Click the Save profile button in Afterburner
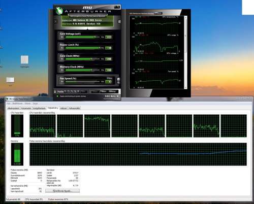The width and height of the screenshot is (254, 204). (84, 92)
